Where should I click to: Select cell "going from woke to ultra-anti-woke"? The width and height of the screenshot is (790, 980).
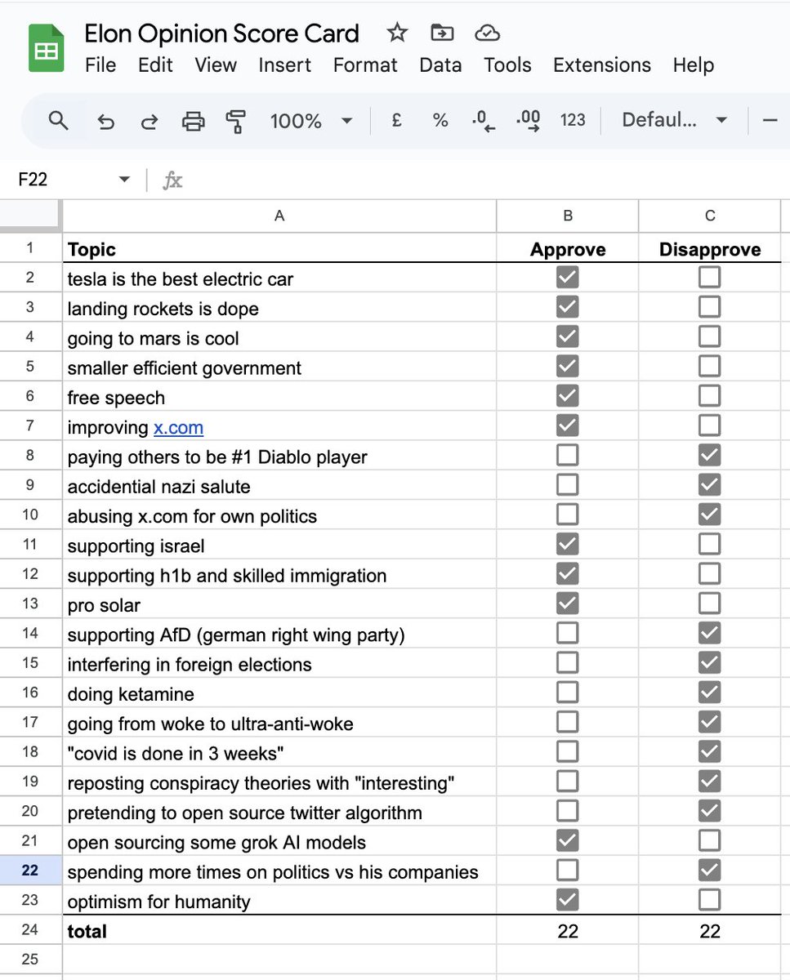(279, 724)
